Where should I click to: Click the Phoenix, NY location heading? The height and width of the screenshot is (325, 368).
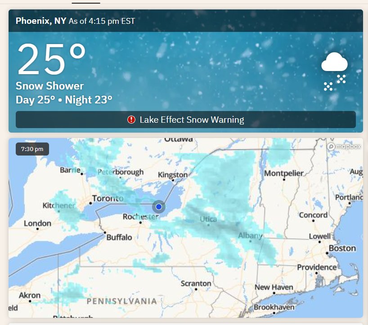pos(41,21)
